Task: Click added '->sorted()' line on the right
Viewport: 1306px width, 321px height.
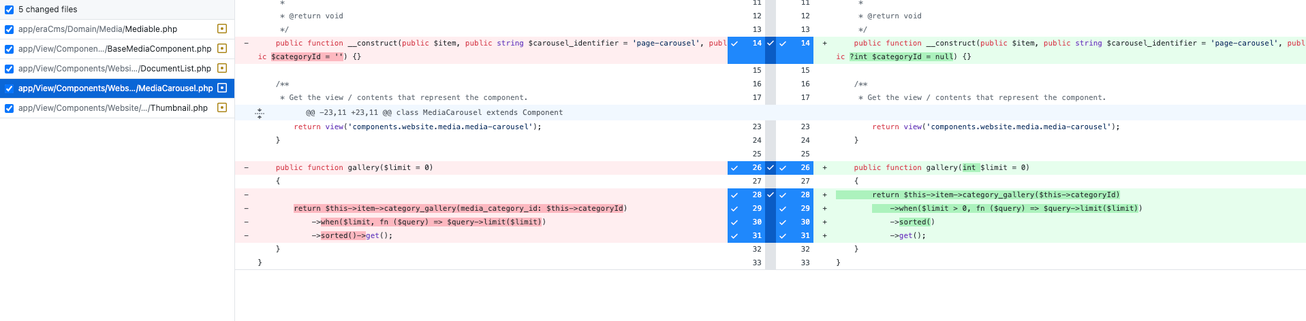Action: [912, 222]
